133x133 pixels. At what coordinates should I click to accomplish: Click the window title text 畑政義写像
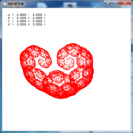click(16, 4)
